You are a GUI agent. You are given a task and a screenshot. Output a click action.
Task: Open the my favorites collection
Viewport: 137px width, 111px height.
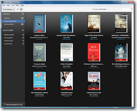tap(13, 44)
